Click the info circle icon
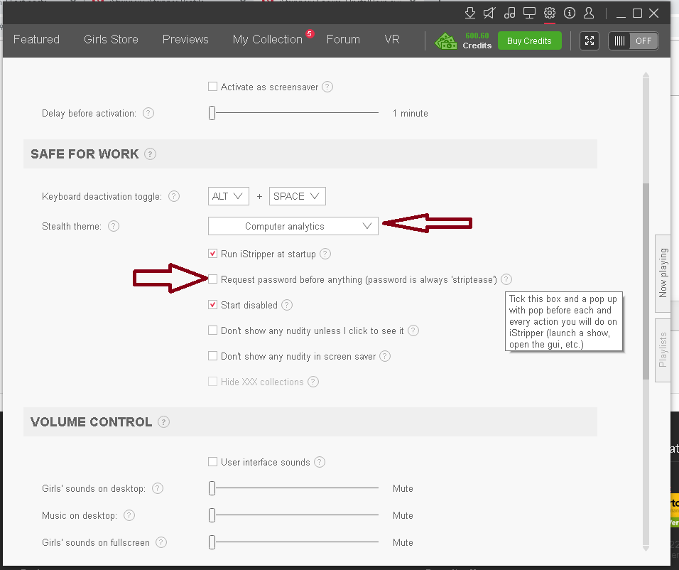Viewport: 679px width, 570px height. point(570,13)
